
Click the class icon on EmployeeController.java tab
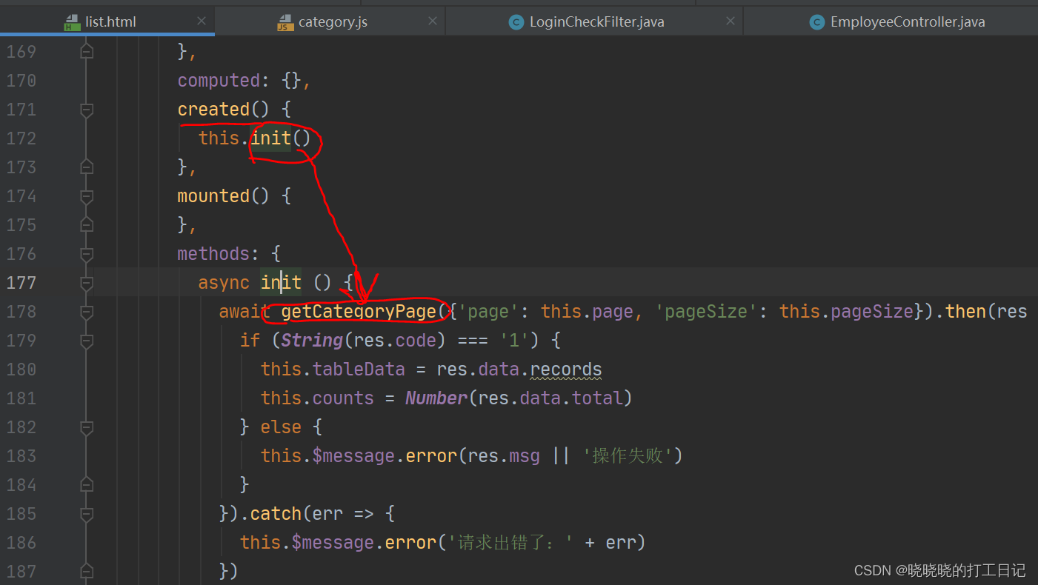click(816, 22)
